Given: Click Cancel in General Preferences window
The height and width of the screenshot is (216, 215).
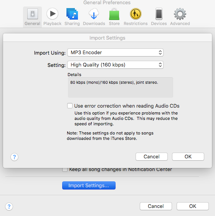Looking at the screenshot, I should [x=156, y=206].
